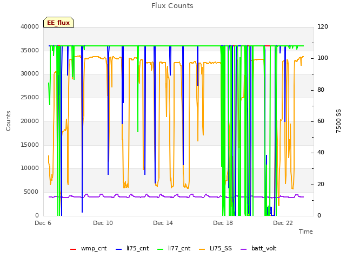Toggle the Li75_SS legend entry

pyautogui.click(x=215, y=248)
